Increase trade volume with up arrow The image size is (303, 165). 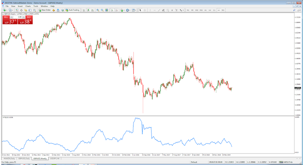[24, 17]
